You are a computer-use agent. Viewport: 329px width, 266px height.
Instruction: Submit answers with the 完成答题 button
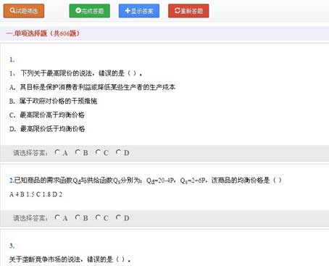click(x=89, y=11)
